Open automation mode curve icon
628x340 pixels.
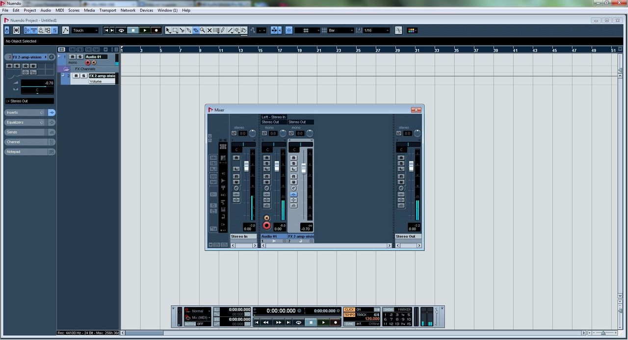(65, 30)
